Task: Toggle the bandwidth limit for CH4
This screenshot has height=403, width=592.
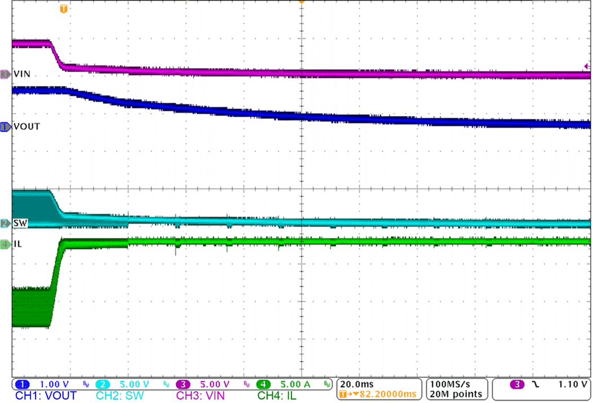Action: point(328,383)
